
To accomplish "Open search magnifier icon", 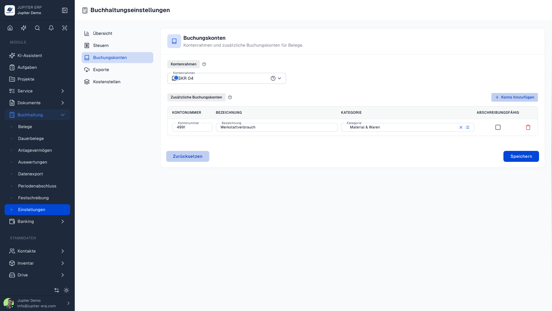I will 37,28.
